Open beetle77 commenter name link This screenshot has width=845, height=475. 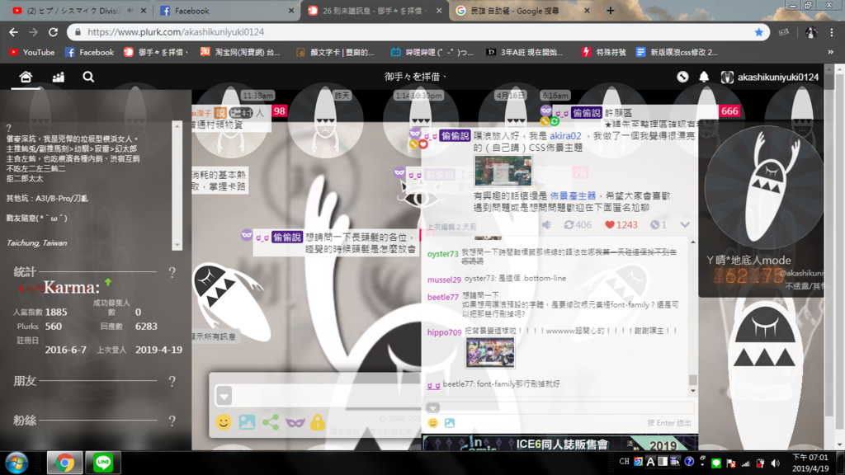[x=442, y=297]
